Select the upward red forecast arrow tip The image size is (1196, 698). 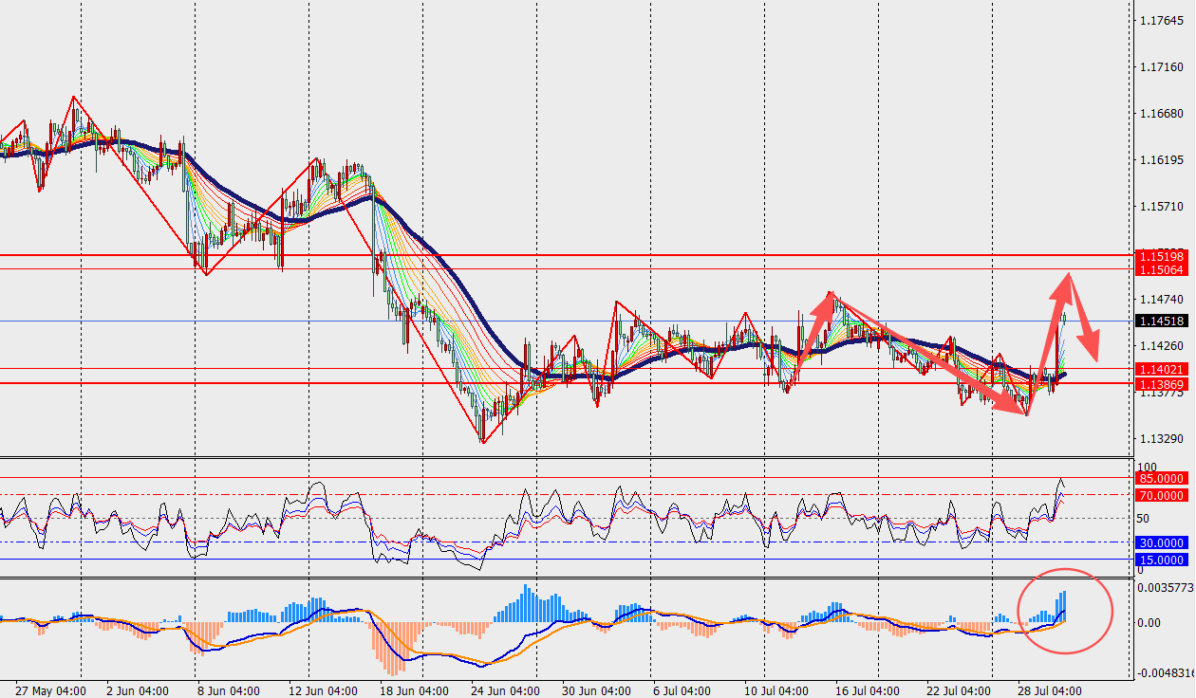pos(1069,274)
